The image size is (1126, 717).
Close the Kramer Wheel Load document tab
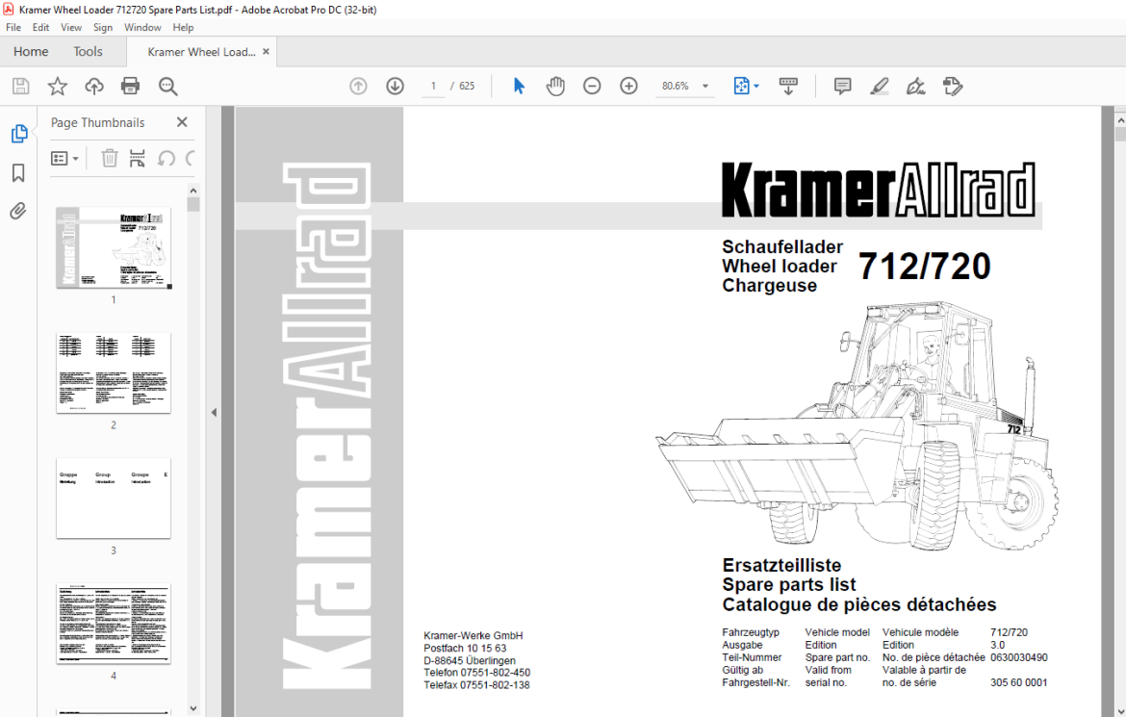[266, 52]
